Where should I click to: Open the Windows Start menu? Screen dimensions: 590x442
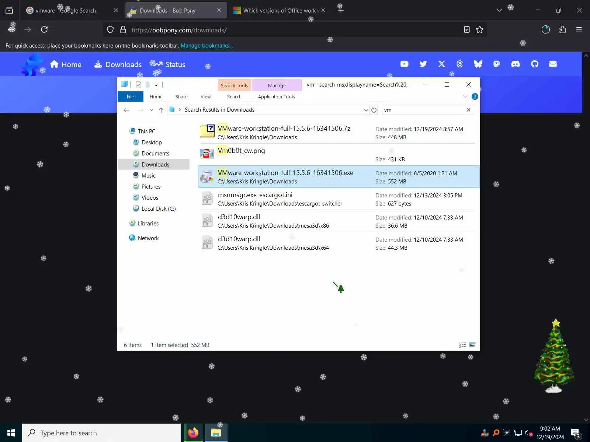tap(11, 433)
